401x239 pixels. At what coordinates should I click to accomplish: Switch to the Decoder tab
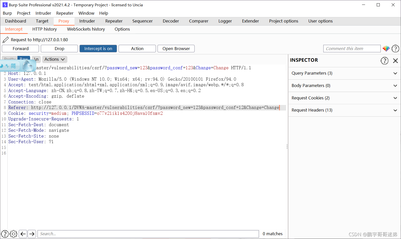point(171,21)
